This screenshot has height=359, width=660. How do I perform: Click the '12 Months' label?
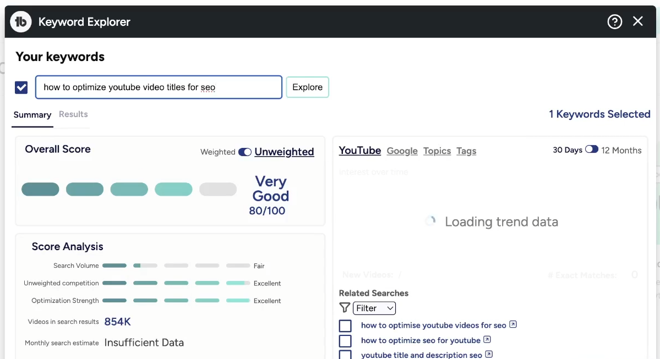coord(621,150)
